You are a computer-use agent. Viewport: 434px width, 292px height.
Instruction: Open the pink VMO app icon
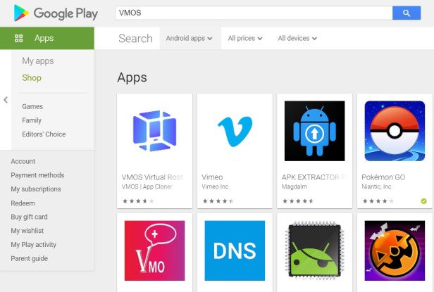click(154, 251)
